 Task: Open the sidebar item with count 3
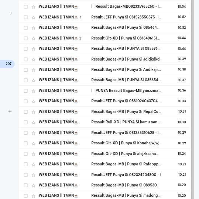click(11, 13)
